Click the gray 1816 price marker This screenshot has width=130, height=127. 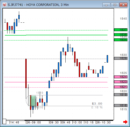pyautogui.click(x=121, y=105)
